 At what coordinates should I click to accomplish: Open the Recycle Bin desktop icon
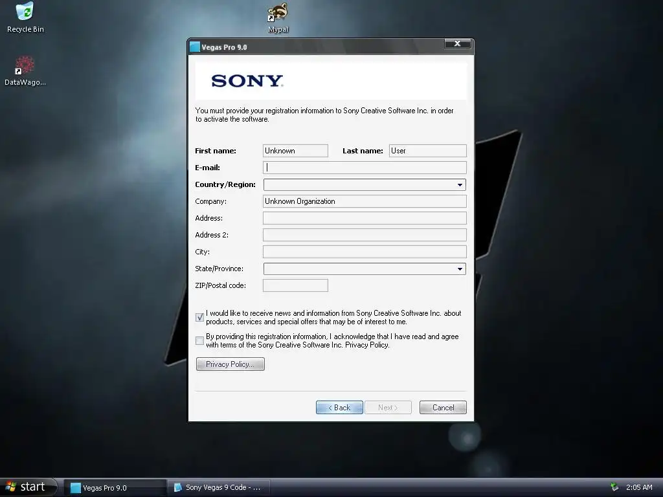coord(25,17)
